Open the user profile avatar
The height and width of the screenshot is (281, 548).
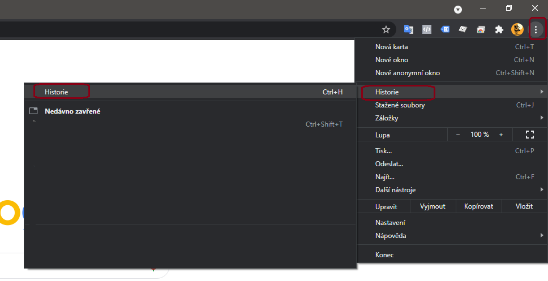[x=517, y=29]
